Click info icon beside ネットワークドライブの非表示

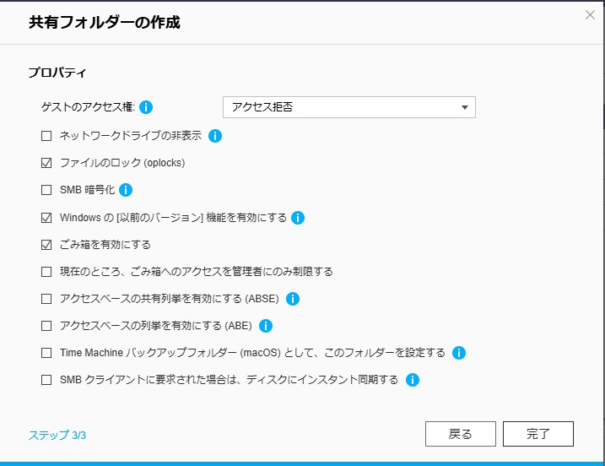215,136
